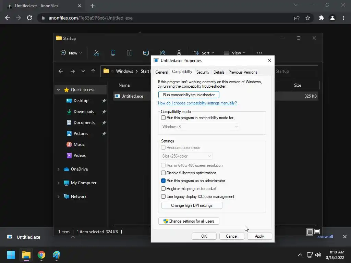Switch Explorer to large thumbnails view icon

[317, 231]
